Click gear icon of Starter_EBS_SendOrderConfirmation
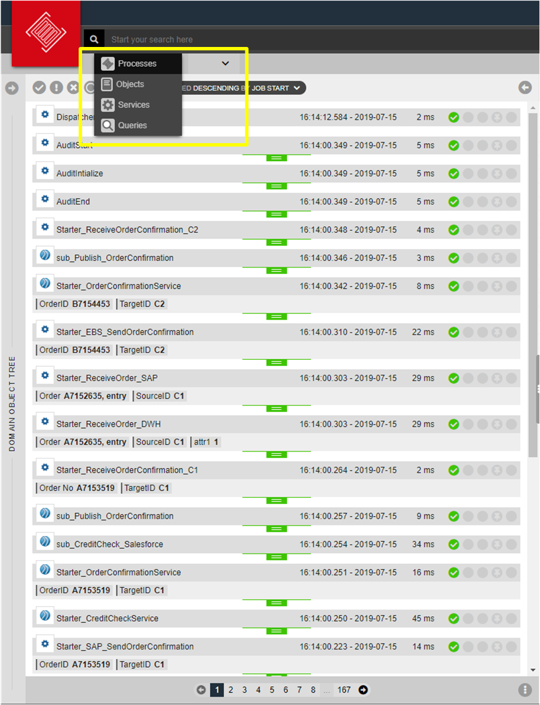540x705 pixels. pos(45,329)
